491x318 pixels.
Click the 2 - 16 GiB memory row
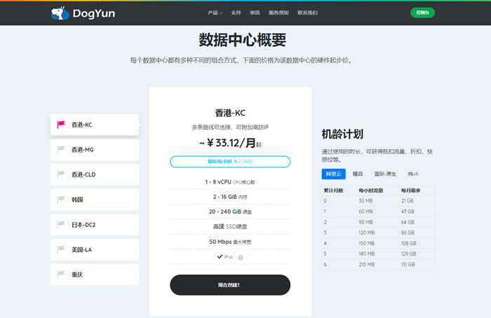(x=230, y=197)
